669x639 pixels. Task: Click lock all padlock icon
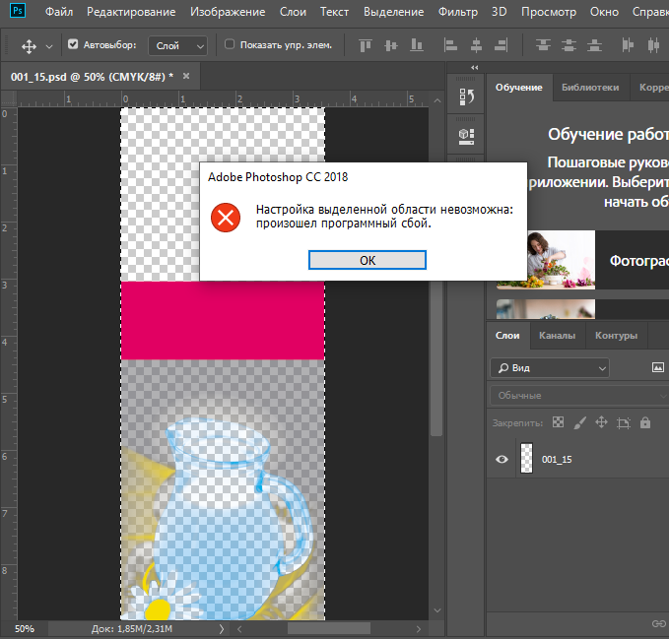(645, 422)
